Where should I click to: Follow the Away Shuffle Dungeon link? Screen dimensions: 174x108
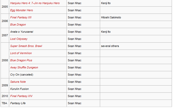tap(24, 67)
